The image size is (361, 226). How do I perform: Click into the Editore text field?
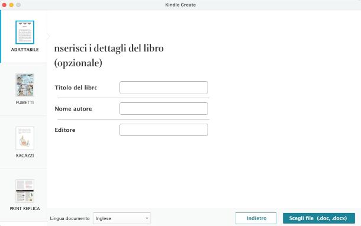(x=163, y=130)
